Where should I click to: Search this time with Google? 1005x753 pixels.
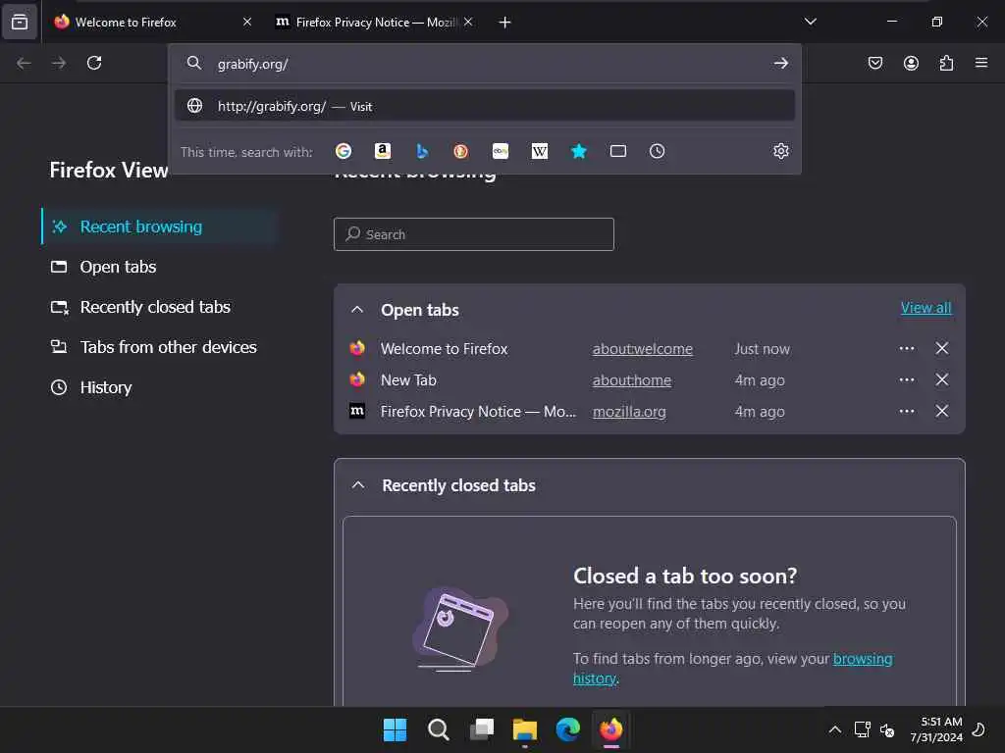click(344, 151)
